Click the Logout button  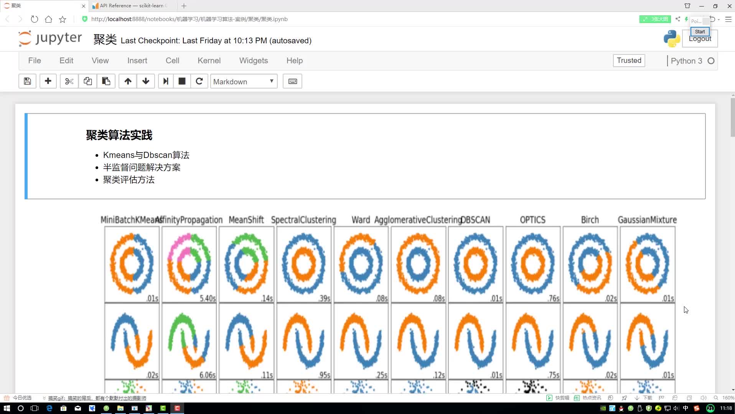700,39
